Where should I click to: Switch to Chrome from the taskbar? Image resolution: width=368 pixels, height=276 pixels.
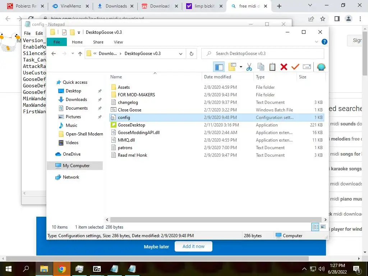pyautogui.click(x=62, y=269)
